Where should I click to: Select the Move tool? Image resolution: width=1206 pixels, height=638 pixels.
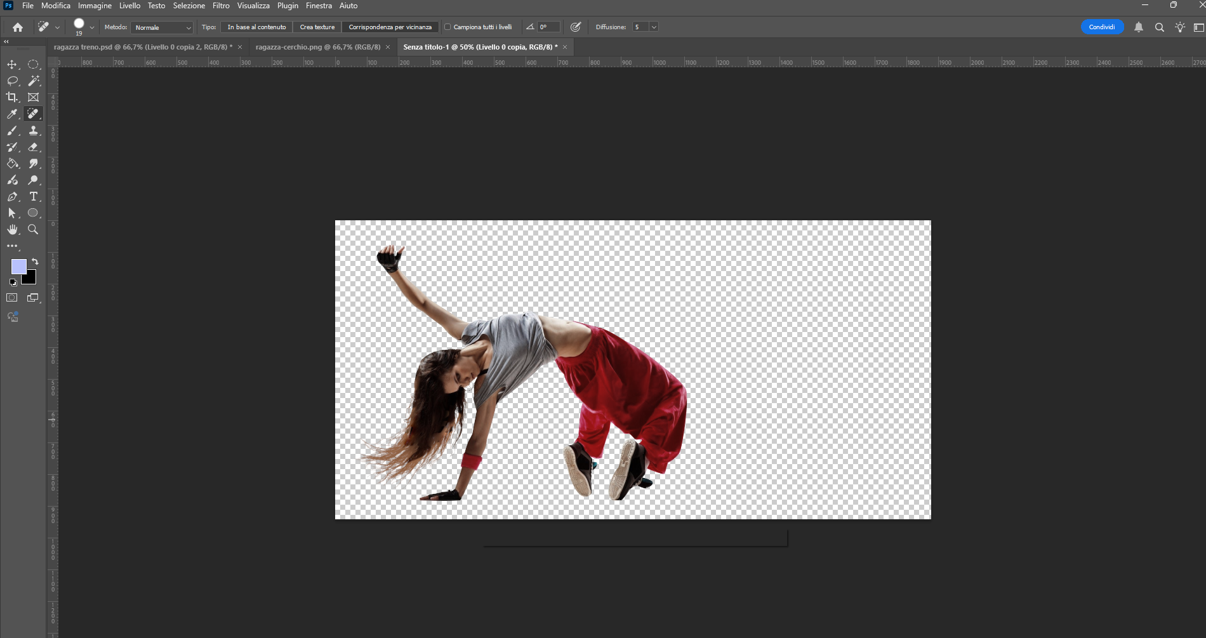click(12, 64)
